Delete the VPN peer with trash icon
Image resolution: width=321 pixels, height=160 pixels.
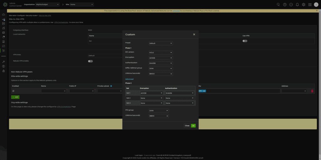312,91
